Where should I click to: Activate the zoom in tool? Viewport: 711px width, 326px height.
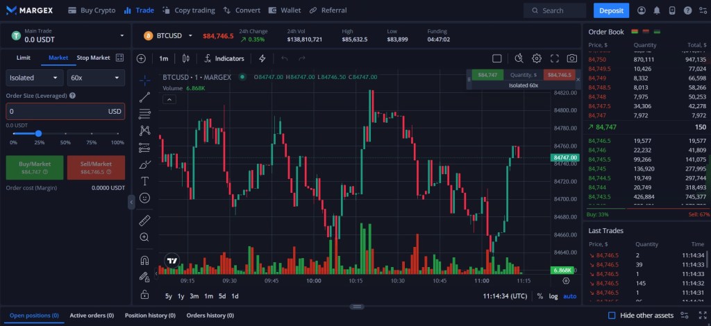pos(144,237)
